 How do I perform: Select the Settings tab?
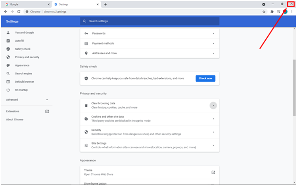(77, 4)
